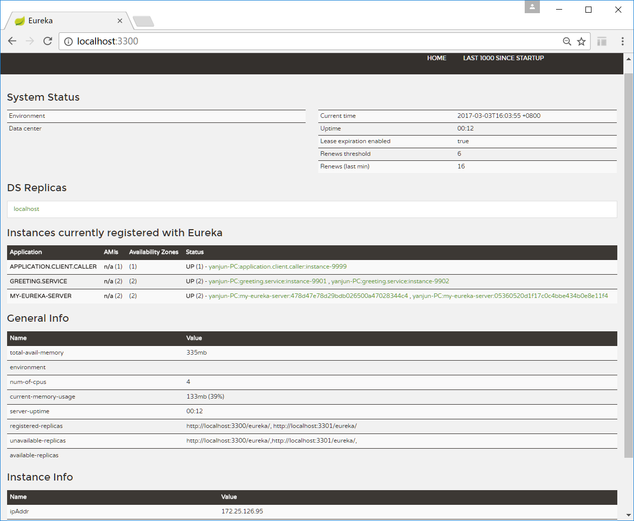Click the ipAddr value 172.25.126.95

click(x=242, y=511)
